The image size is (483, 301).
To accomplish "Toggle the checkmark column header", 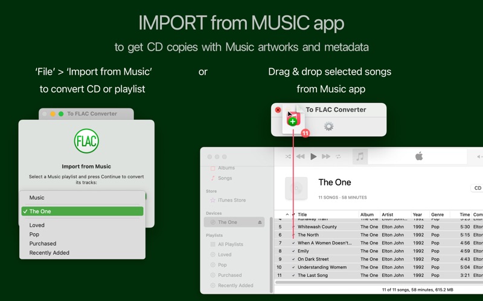I will (x=293, y=214).
